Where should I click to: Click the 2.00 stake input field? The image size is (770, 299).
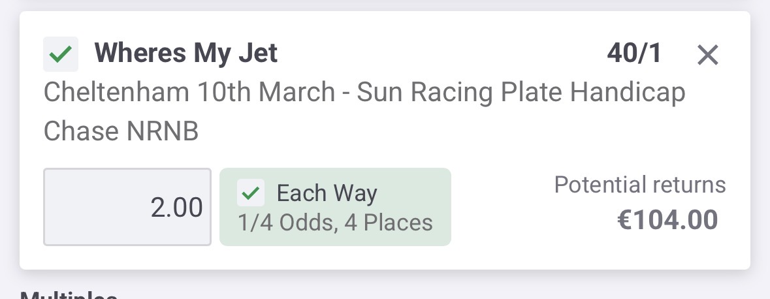pos(127,207)
